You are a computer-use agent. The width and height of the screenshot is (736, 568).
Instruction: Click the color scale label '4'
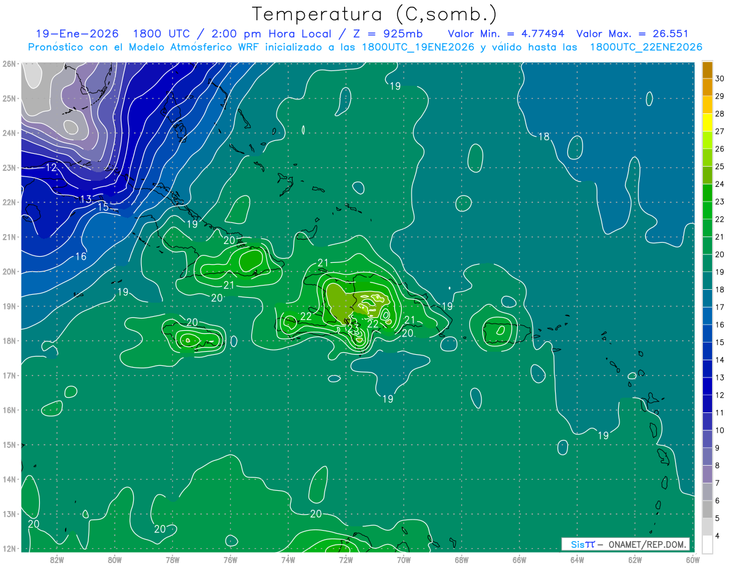point(718,536)
